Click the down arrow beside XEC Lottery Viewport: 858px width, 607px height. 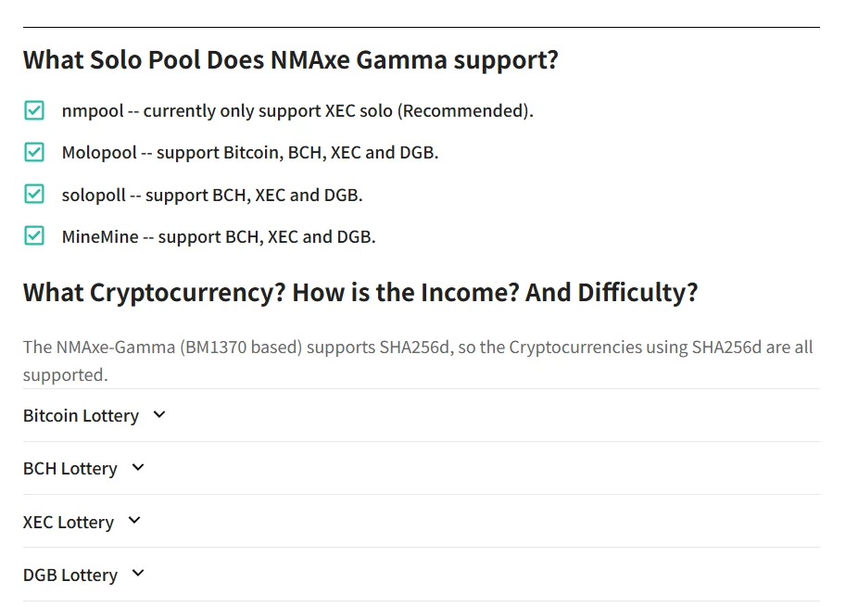pyautogui.click(x=134, y=521)
